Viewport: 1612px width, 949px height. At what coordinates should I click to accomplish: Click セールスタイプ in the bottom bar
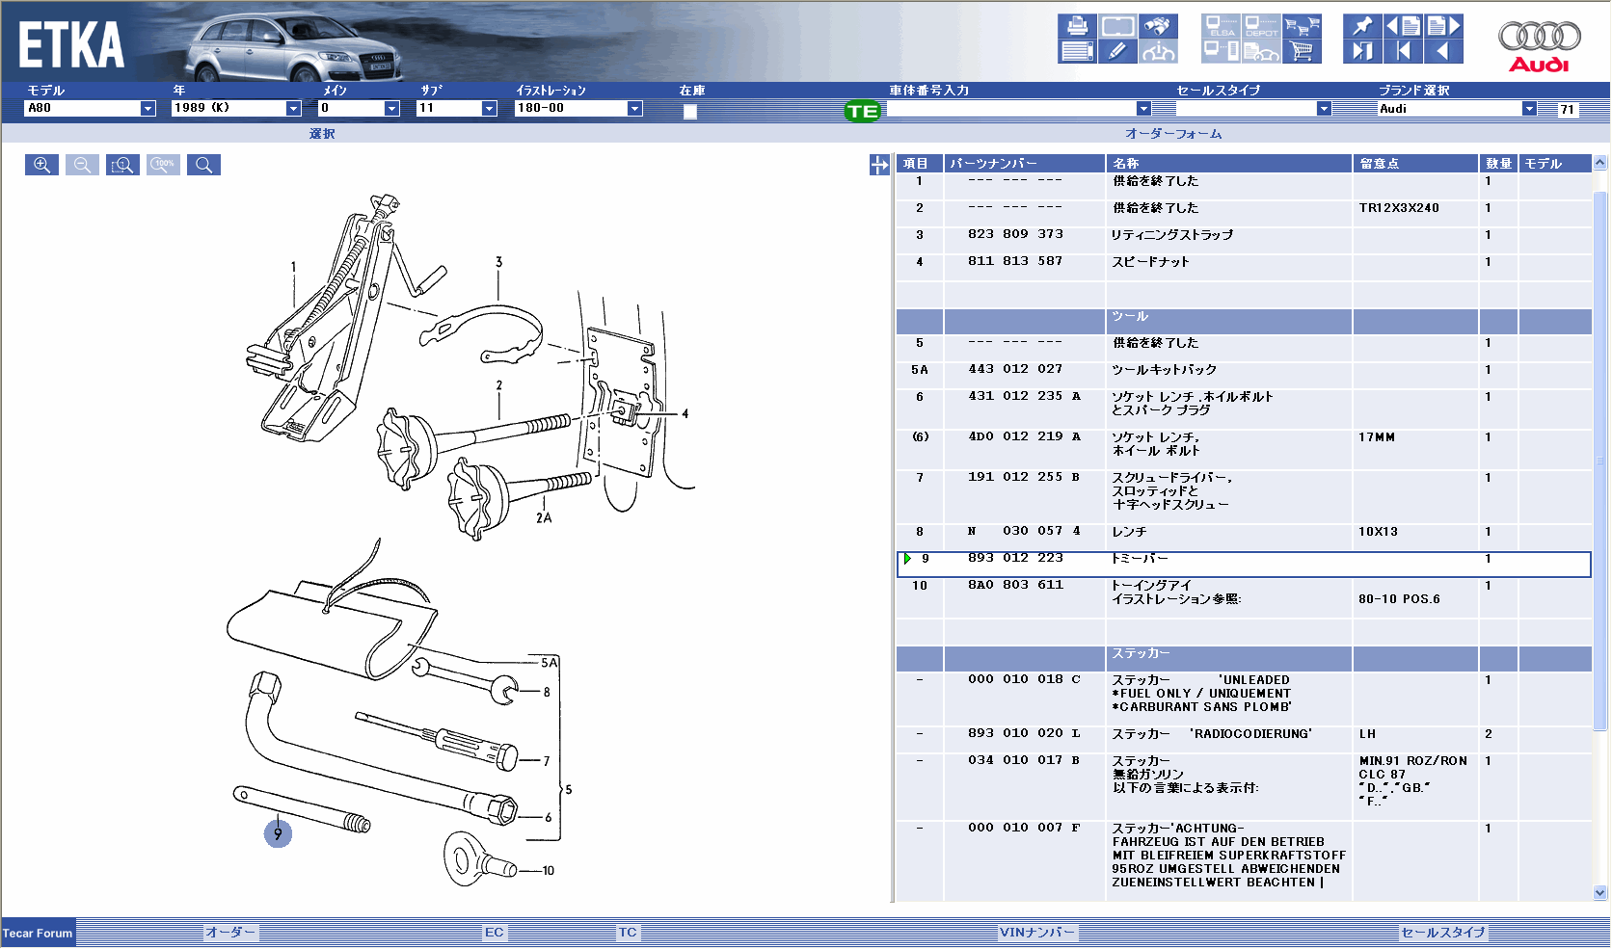click(1443, 932)
